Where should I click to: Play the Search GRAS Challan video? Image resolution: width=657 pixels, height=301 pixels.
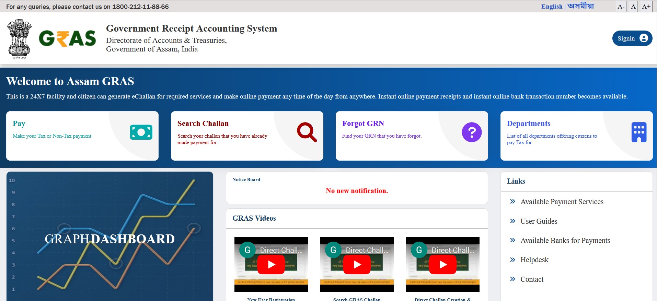pyautogui.click(x=357, y=265)
